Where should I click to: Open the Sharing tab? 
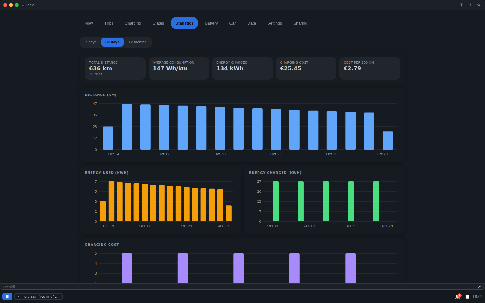point(300,23)
